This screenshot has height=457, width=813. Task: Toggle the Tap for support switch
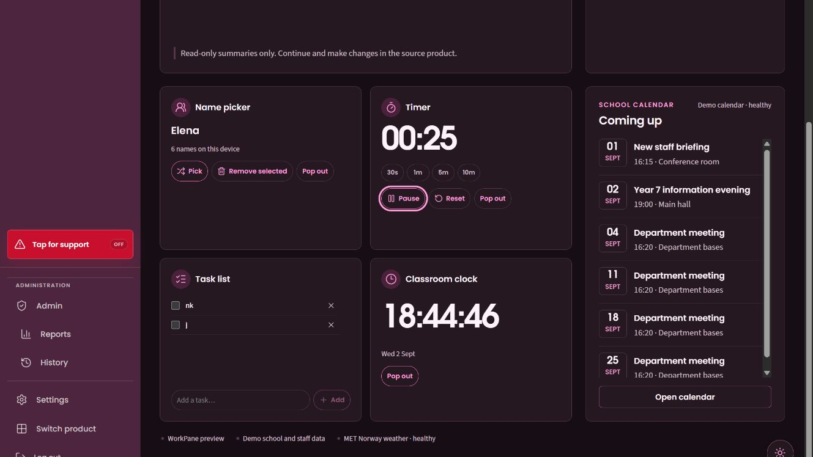click(x=119, y=244)
